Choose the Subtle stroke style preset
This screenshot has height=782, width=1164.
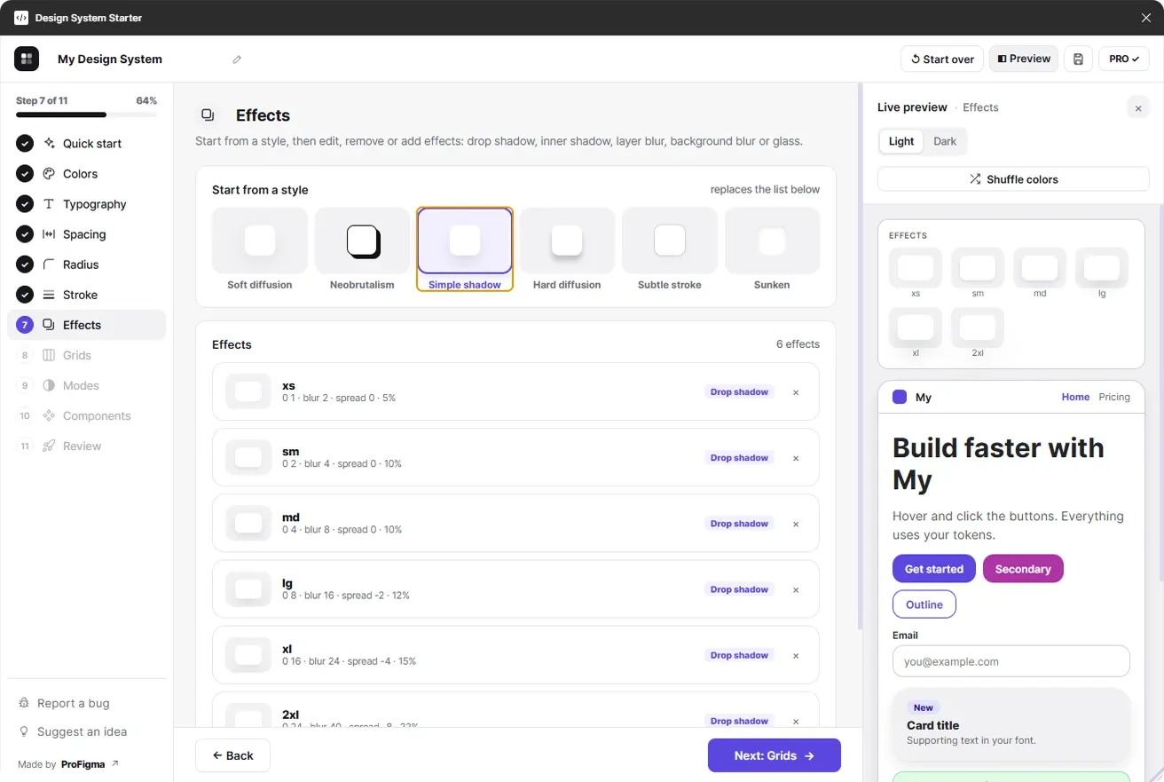(x=670, y=249)
